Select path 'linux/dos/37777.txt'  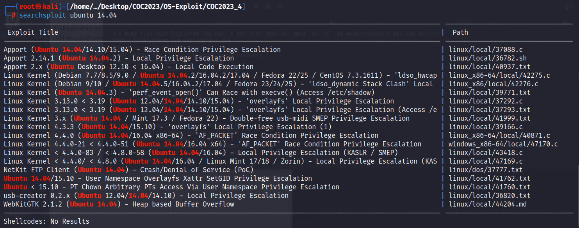(486, 170)
